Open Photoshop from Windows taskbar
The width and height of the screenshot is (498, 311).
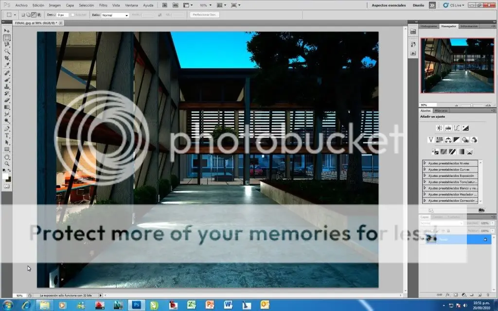pos(137,305)
